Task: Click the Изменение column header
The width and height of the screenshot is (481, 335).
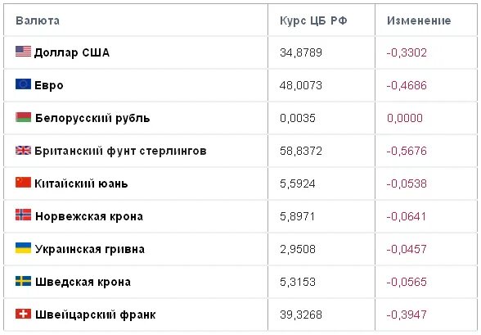Action: [x=419, y=20]
